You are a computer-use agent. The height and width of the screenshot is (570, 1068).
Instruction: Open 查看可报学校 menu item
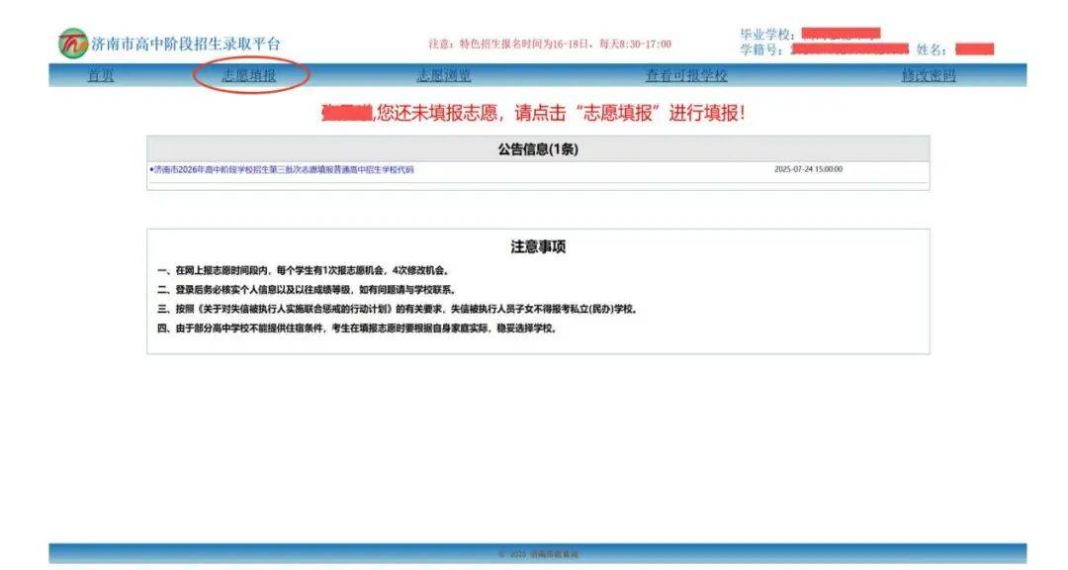click(x=686, y=75)
